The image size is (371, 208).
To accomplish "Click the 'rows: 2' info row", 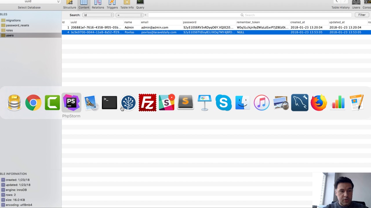I will point(11,195).
